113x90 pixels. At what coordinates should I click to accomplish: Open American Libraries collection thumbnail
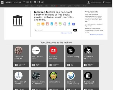(x=19, y=50)
